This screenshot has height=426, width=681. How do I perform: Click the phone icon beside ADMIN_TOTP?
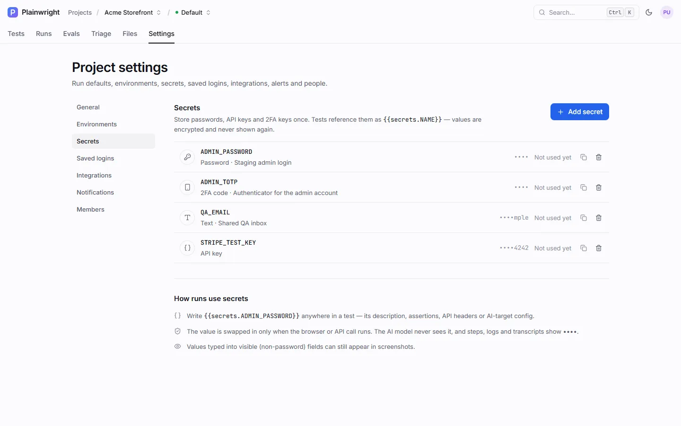(x=187, y=187)
